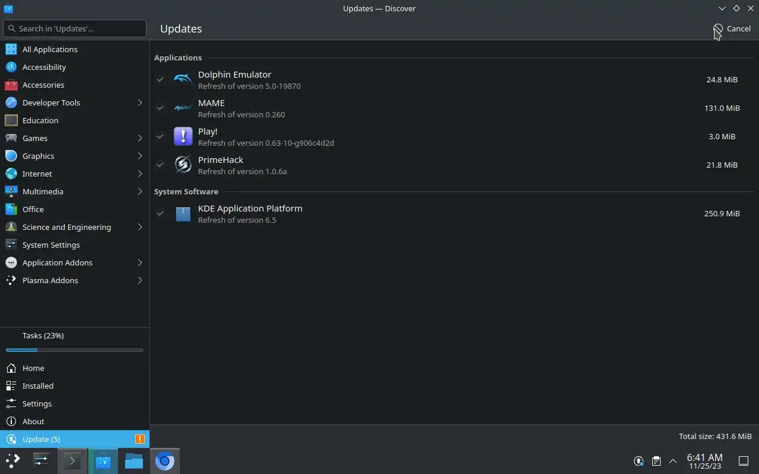Screen dimensions: 759x474
Task: Click the Accessibility category icon
Action: coord(11,67)
